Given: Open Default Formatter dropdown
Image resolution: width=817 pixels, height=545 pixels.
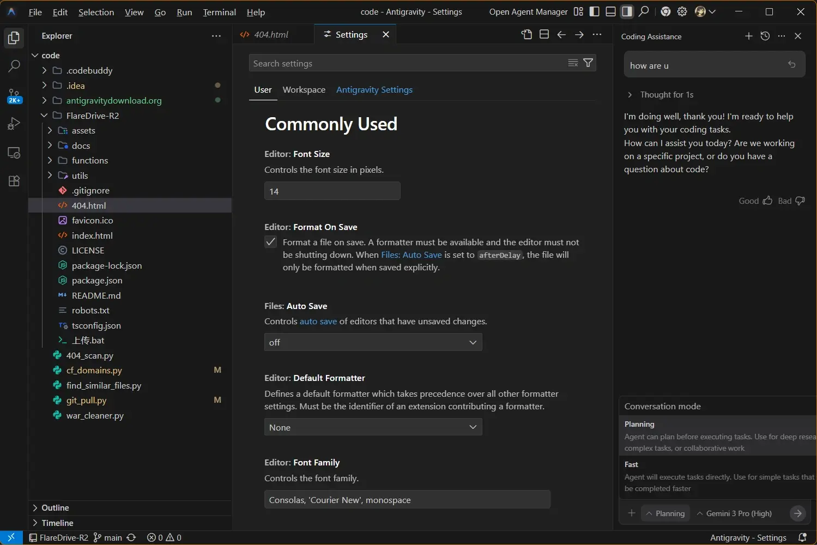Looking at the screenshot, I should [373, 427].
